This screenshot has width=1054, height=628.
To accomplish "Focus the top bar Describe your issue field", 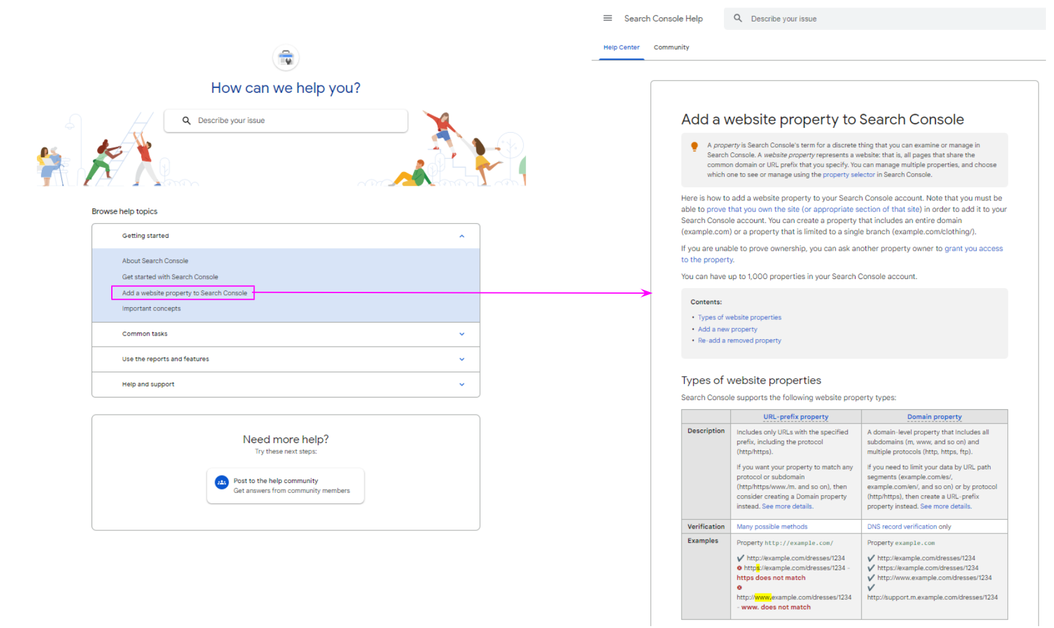I will [884, 18].
